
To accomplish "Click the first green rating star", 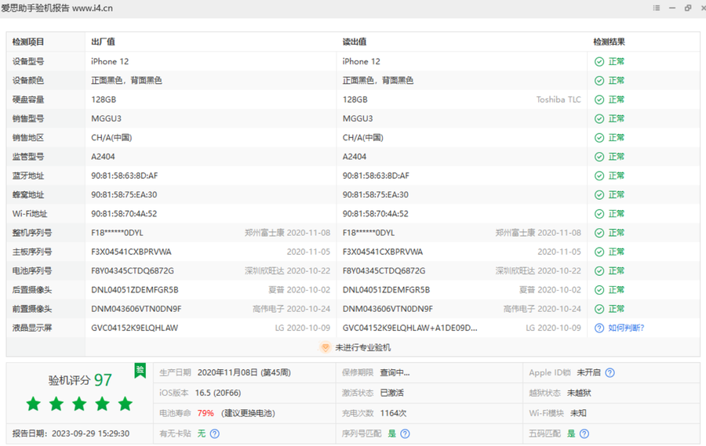I will (x=33, y=404).
